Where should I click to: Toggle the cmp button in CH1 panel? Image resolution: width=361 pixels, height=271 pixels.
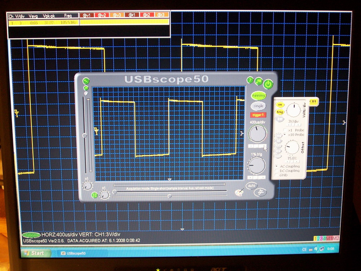click(278, 136)
